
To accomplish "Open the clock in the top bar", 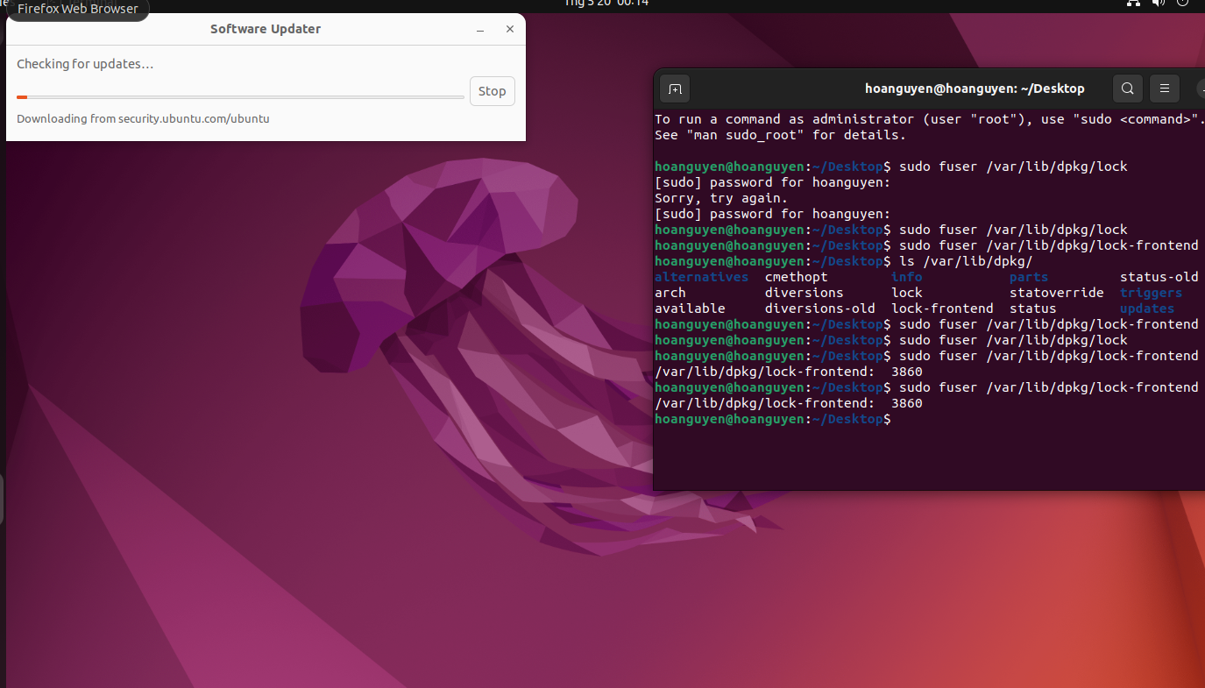I will click(606, 4).
